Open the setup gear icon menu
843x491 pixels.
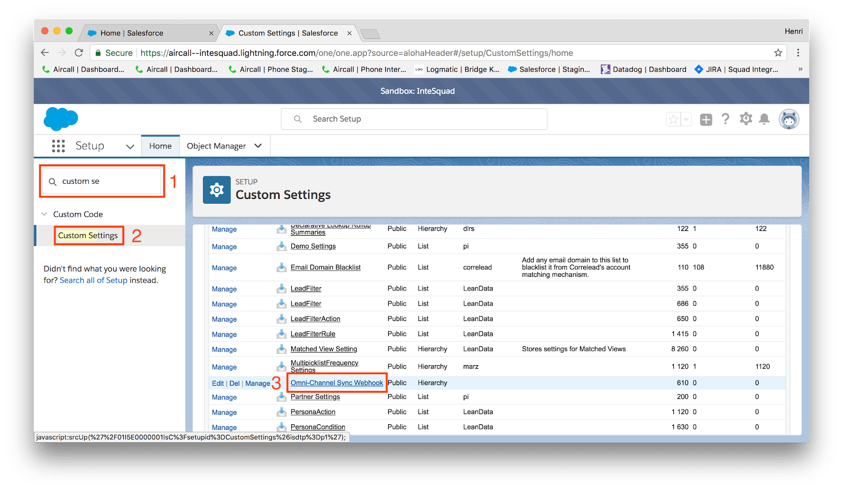(746, 119)
